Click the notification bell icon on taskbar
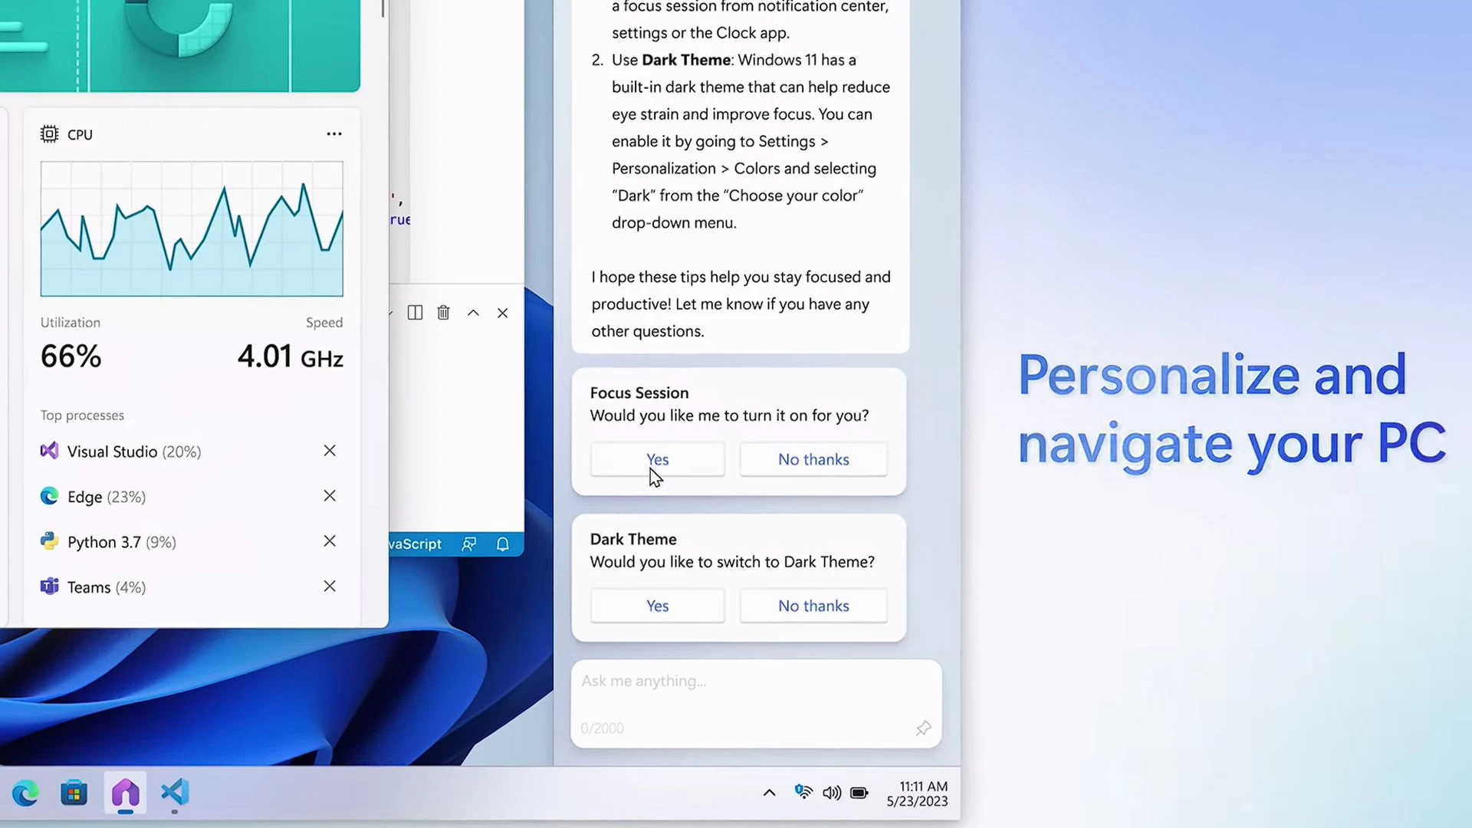This screenshot has height=828, width=1472. (x=502, y=544)
